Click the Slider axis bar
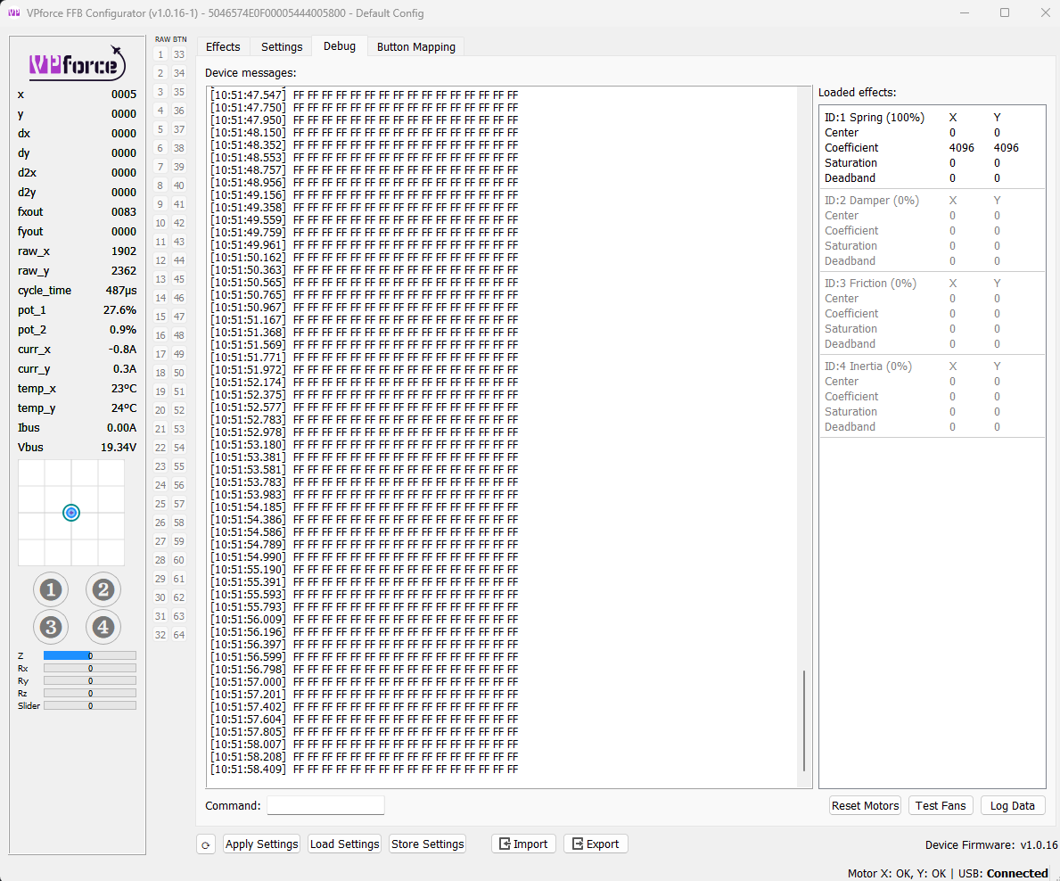Screen dimensions: 1060x881 (x=90, y=705)
